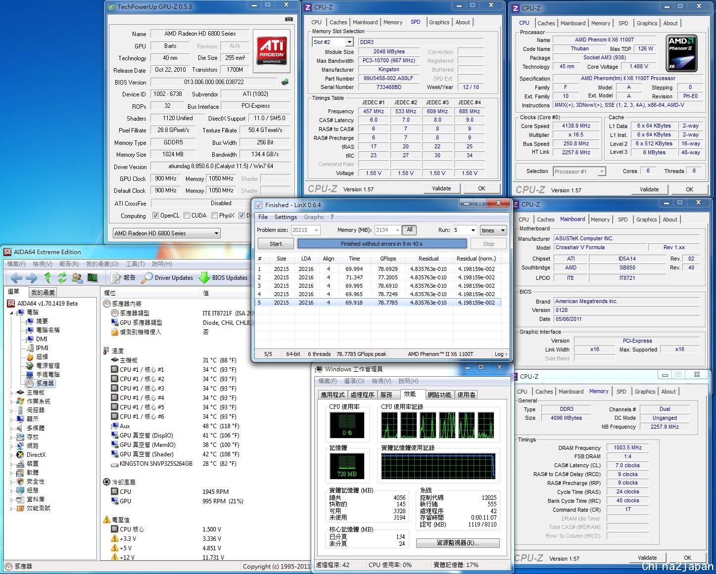Select 效能測試 benchmark item in AIDA64 tree

(34, 508)
